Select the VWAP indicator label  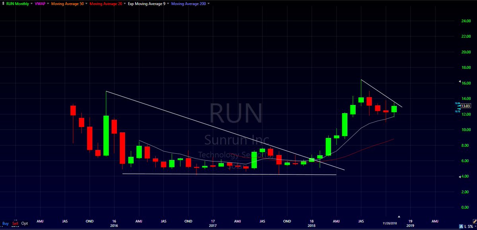40,4
